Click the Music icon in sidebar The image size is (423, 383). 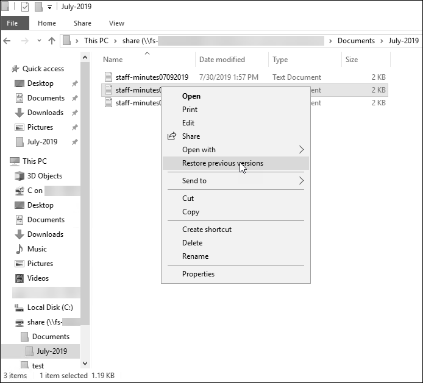(x=20, y=249)
